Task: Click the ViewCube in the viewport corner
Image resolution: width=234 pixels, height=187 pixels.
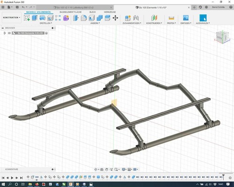Action: pyautogui.click(x=222, y=37)
